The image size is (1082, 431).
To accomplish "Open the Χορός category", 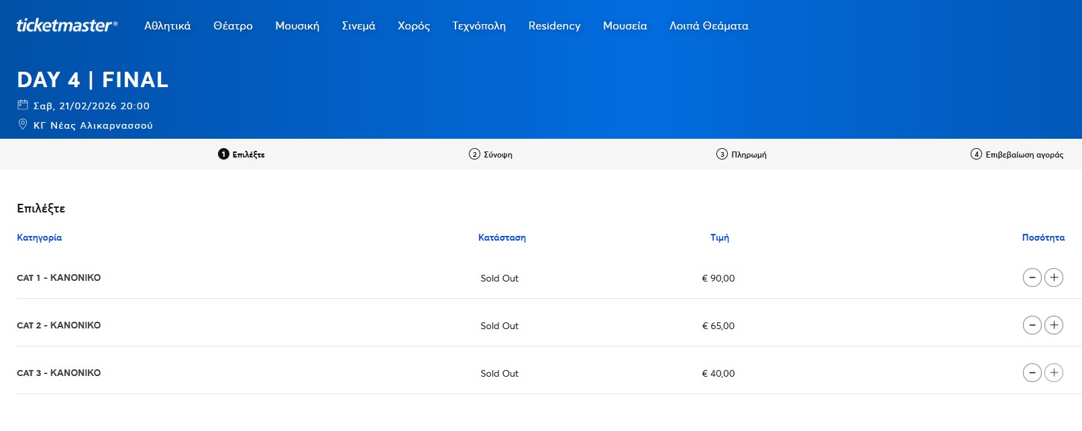I will click(x=413, y=26).
